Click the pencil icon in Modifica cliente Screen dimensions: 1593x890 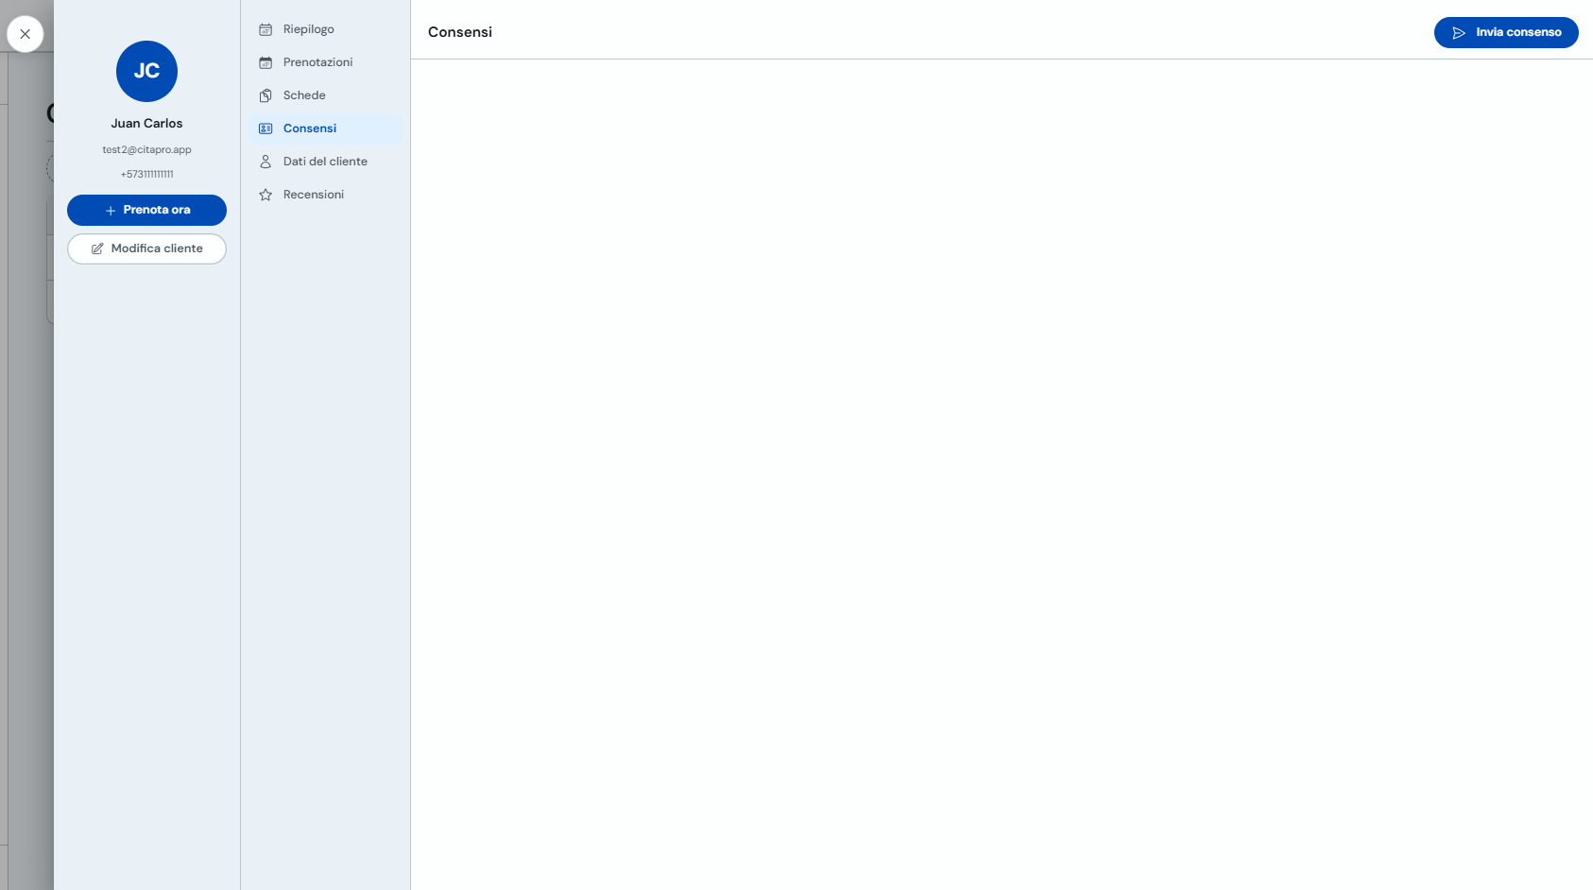click(x=97, y=248)
